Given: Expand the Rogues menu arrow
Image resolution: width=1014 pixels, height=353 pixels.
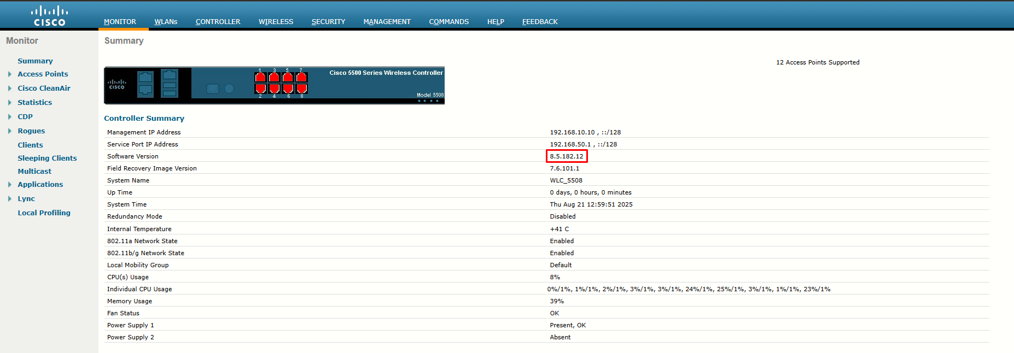Looking at the screenshot, I should [x=9, y=131].
